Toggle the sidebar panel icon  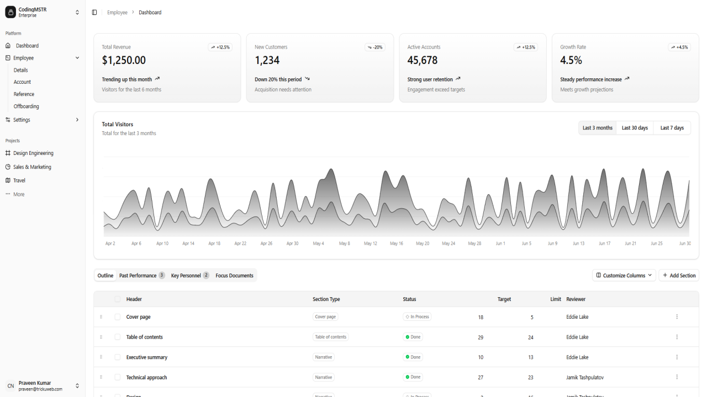pyautogui.click(x=94, y=12)
